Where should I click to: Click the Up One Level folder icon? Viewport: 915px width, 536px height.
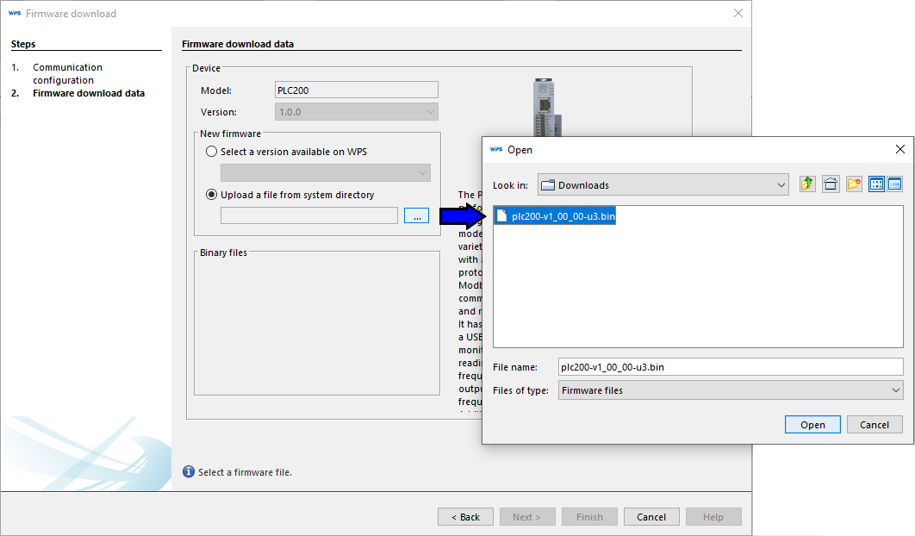pos(807,184)
